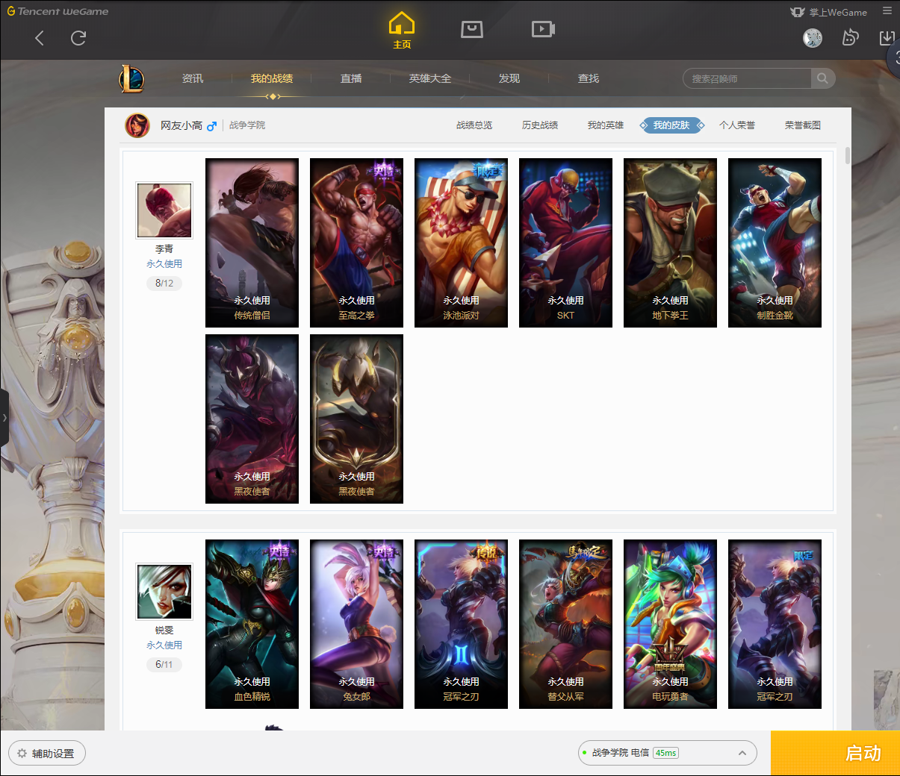Select the 个人荣誉 tab
This screenshot has height=776, width=900.
click(x=736, y=125)
